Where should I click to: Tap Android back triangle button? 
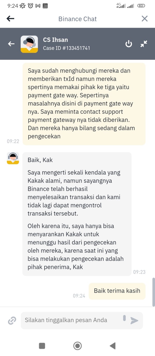(112, 346)
